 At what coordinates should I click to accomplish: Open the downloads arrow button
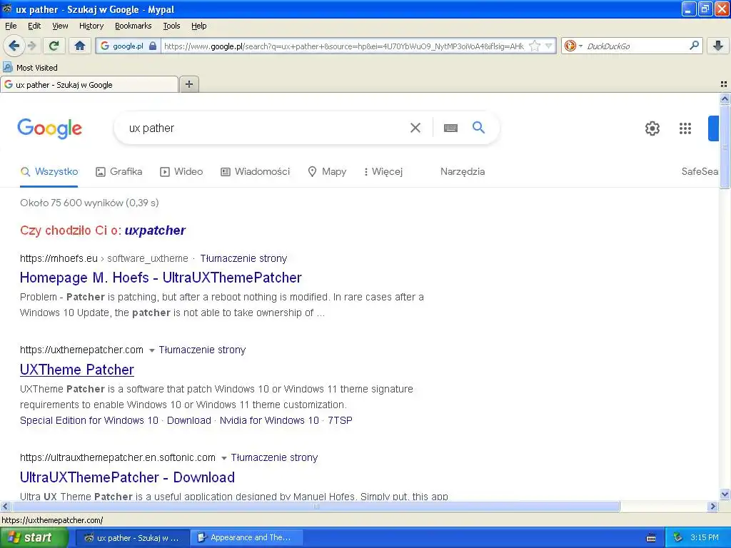tap(718, 46)
